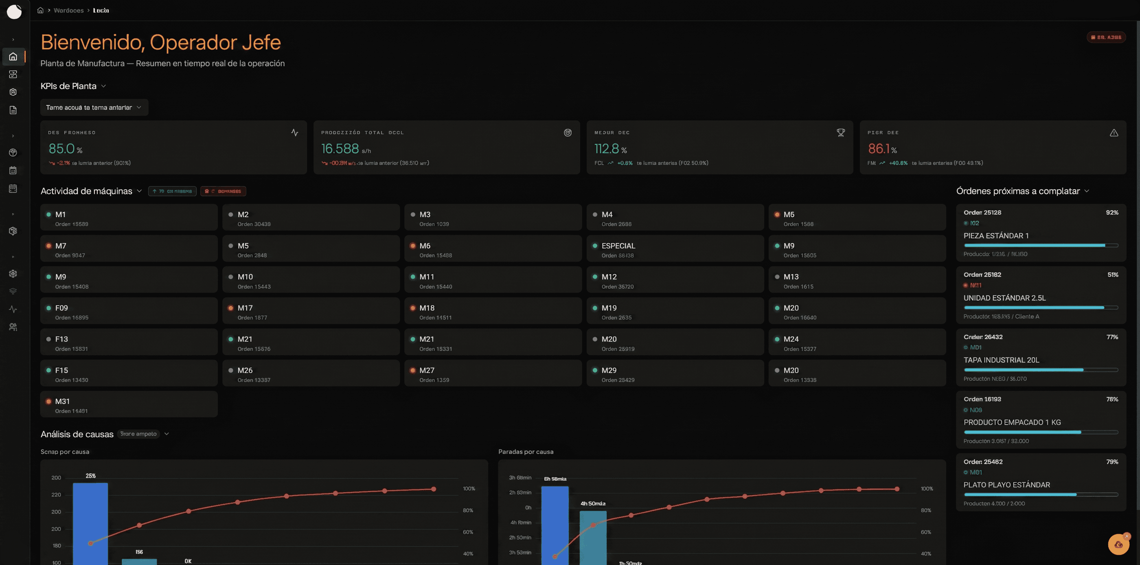Click the round white app logo
Viewport: 1140px width, 565px height.
point(14,12)
